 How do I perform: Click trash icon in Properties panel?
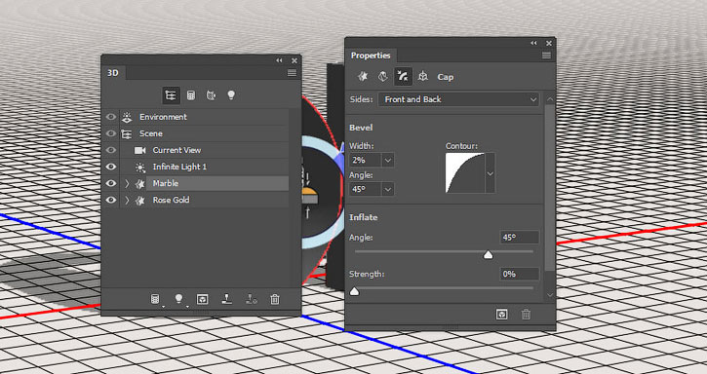tap(526, 314)
